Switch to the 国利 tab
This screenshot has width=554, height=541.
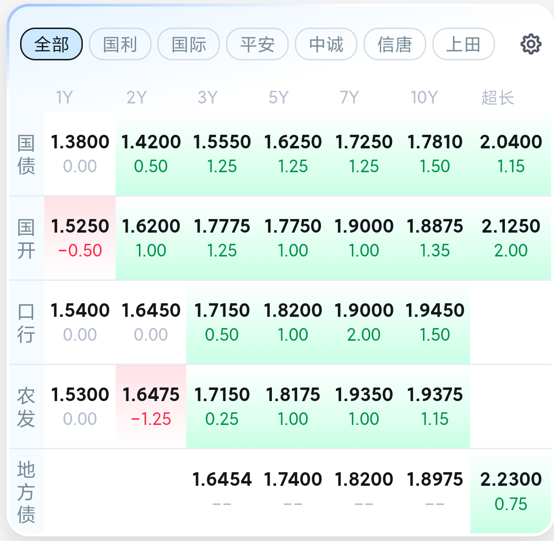click(x=120, y=44)
